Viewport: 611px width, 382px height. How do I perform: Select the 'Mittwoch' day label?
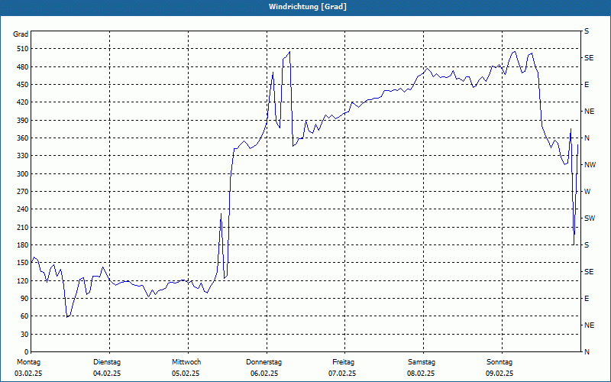click(x=186, y=362)
